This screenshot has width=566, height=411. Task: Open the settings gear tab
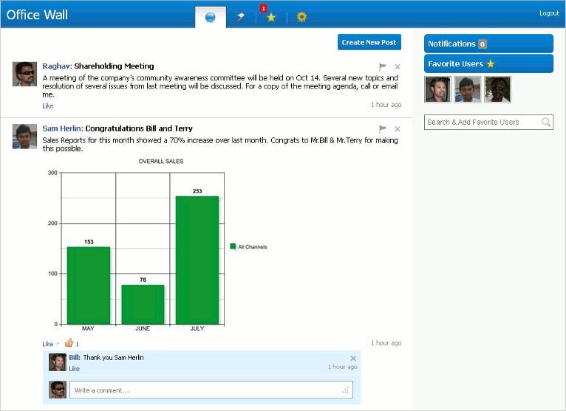[x=301, y=17]
